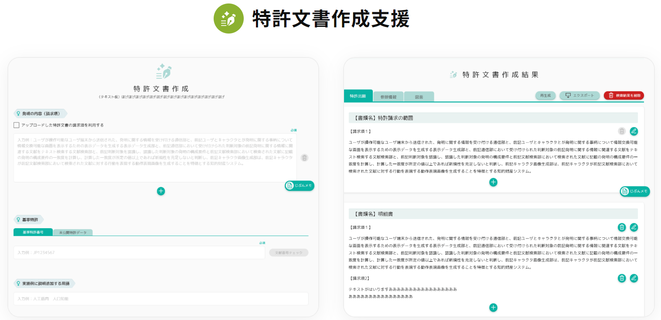661x320 pixels.
Task: Open じぶんメモ in the left panel
Action: (x=300, y=186)
